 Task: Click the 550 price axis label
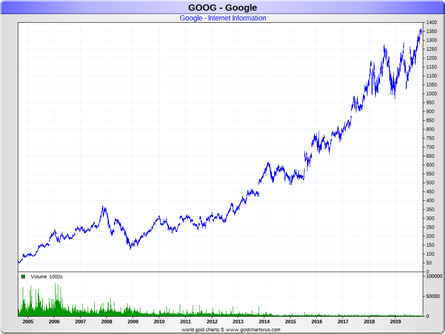(430, 174)
